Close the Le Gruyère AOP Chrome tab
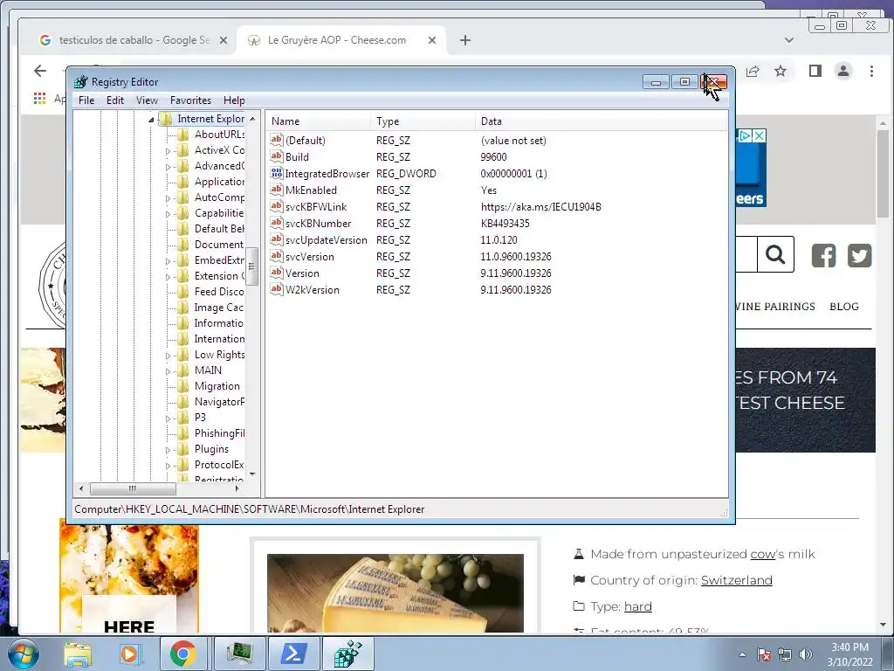The width and height of the screenshot is (894, 671). pos(432,40)
